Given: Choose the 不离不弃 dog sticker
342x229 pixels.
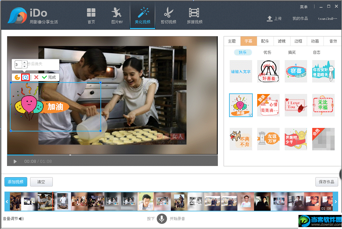Looking at the screenshot, I should (241, 139).
